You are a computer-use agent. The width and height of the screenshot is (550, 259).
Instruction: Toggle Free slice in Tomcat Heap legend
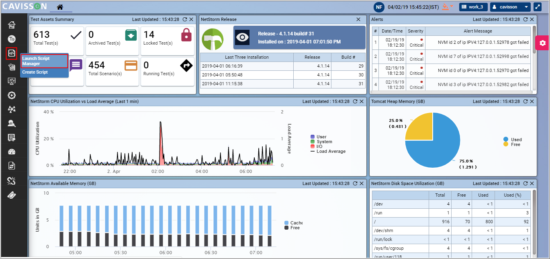click(x=512, y=144)
